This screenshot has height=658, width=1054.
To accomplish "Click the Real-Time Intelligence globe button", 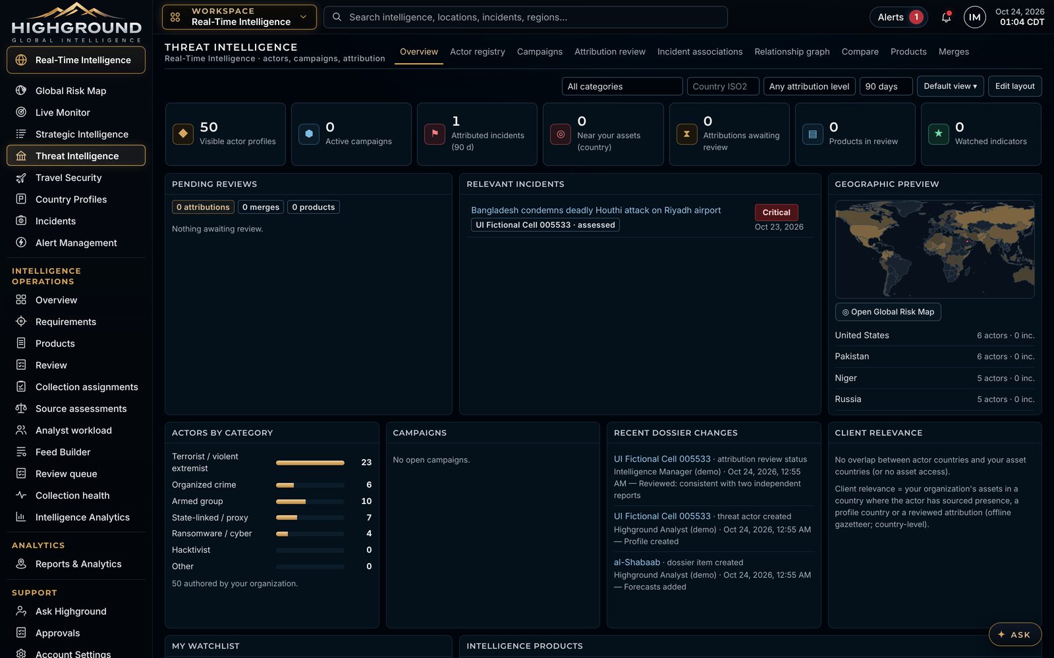I will 76,60.
